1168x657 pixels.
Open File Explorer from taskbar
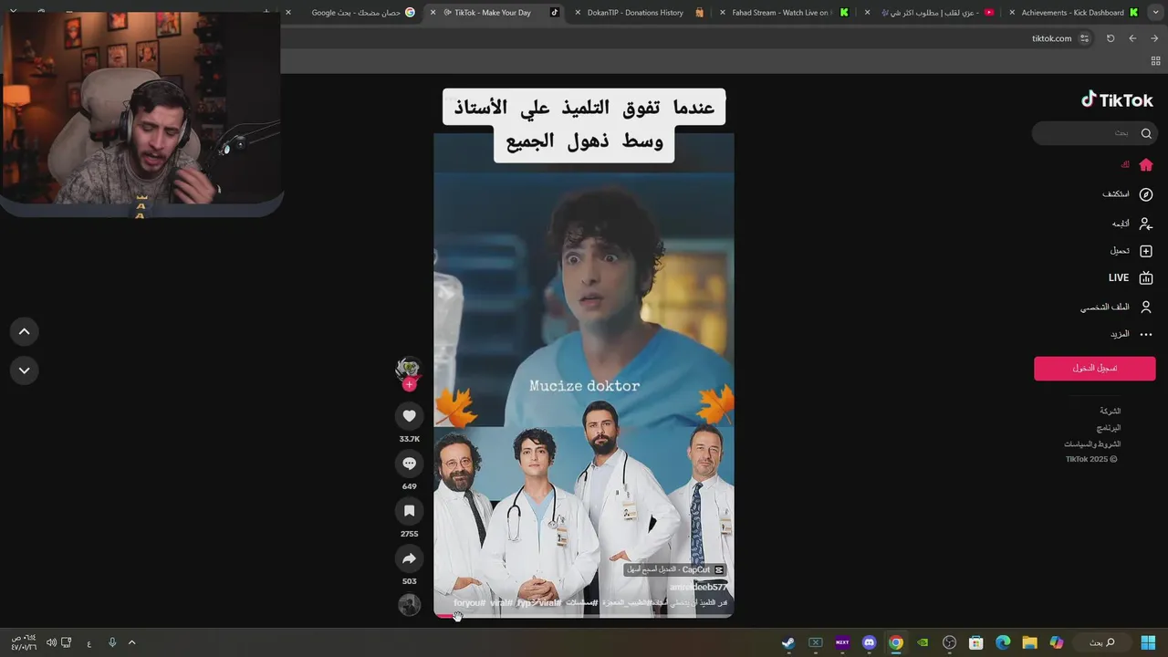1029,642
